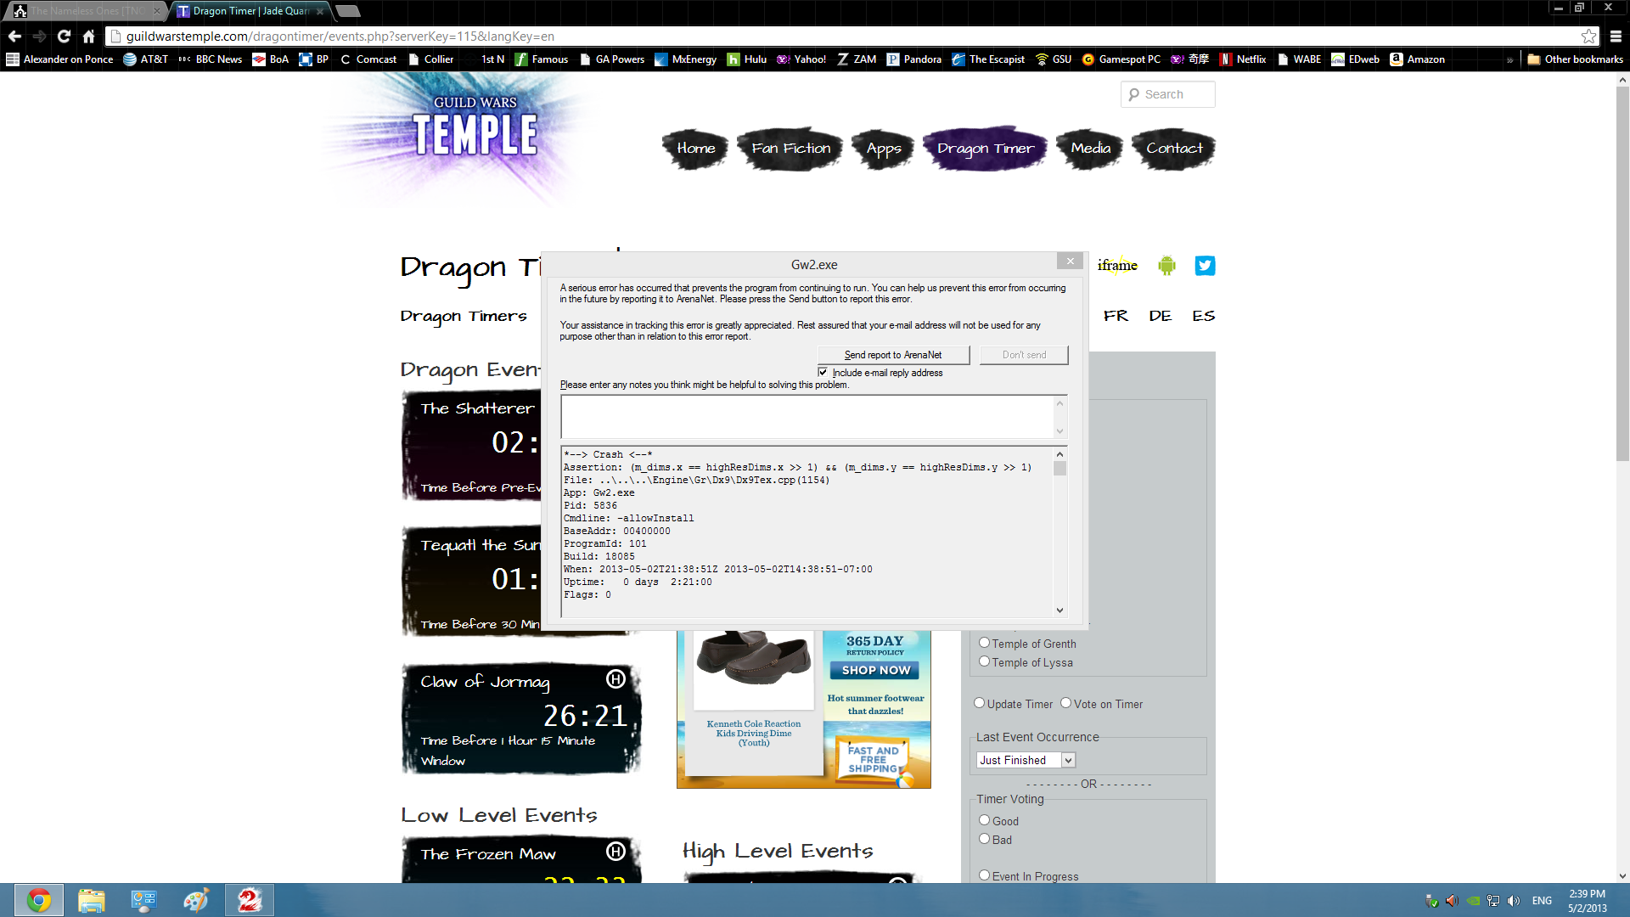Click the iframe embed icon
Image resolution: width=1630 pixels, height=917 pixels.
(1117, 266)
